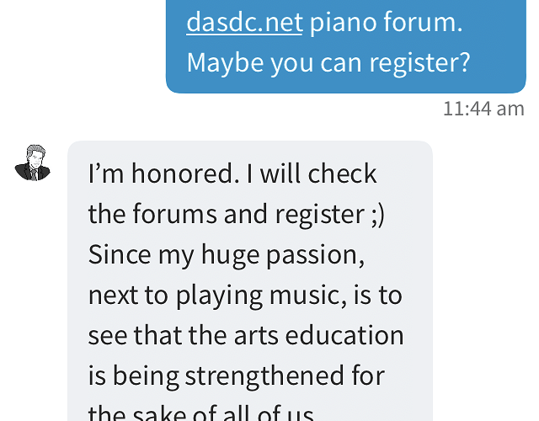Click the line "Since my huge passion,"

226,255
